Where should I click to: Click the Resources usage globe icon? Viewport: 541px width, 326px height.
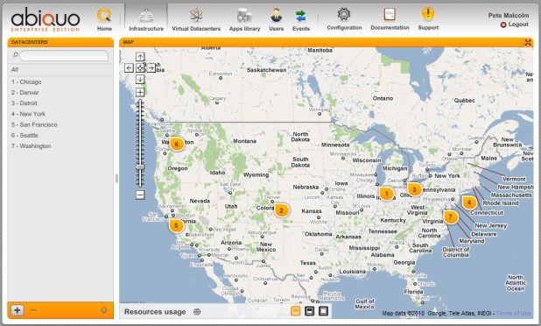[197, 312]
